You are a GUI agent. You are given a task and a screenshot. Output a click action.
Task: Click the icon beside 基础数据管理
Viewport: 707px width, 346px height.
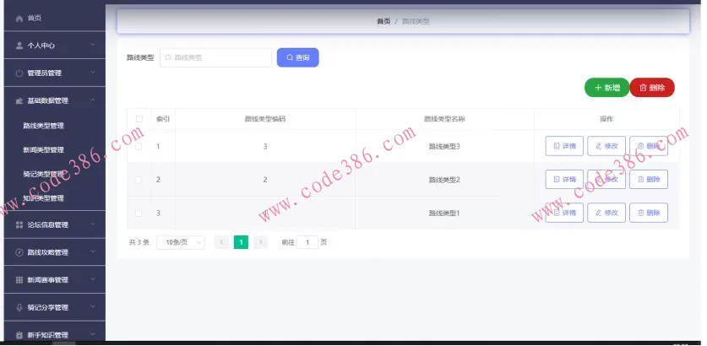[x=19, y=101]
